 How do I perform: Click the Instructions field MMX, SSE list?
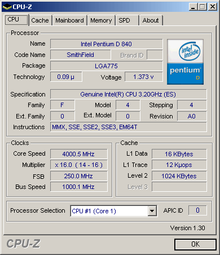coord(128,127)
